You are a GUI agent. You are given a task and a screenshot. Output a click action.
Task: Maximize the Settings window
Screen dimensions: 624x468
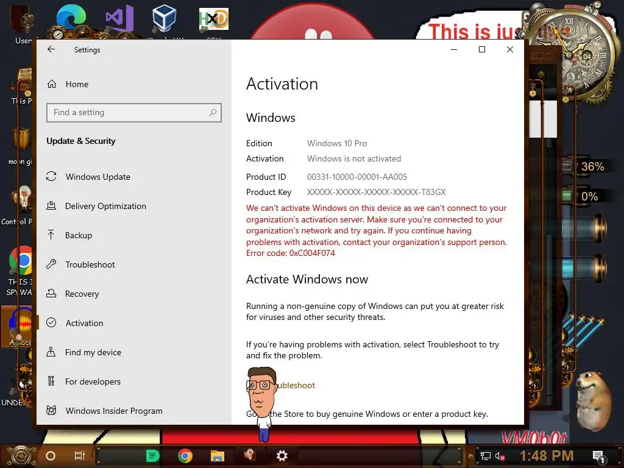[482, 49]
